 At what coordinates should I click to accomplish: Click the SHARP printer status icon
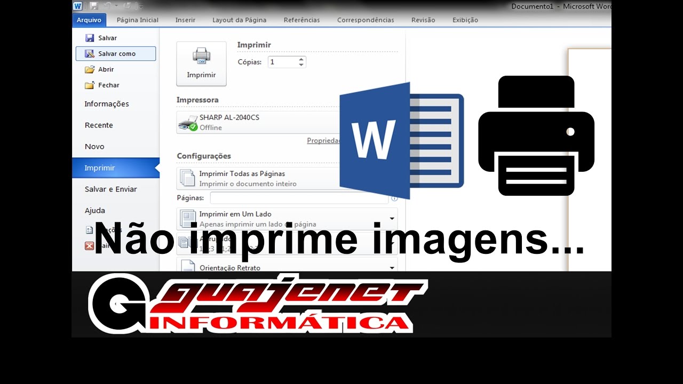[x=187, y=123]
